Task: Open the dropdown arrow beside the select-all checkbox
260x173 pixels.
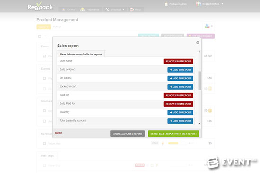Action: 44,36
